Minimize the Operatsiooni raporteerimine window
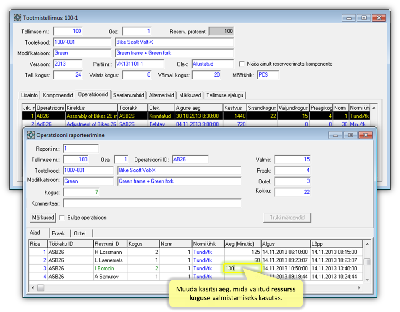 (x=335, y=135)
